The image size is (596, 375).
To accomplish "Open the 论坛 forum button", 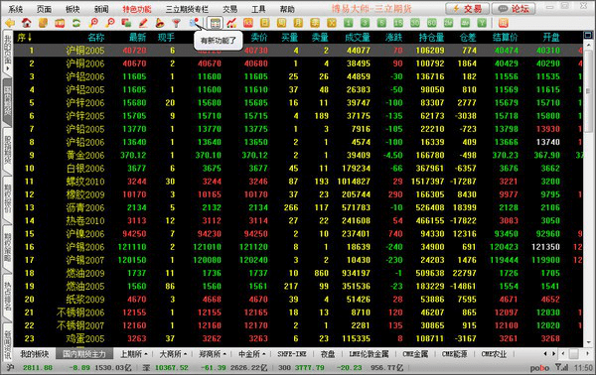I will 514,8.
